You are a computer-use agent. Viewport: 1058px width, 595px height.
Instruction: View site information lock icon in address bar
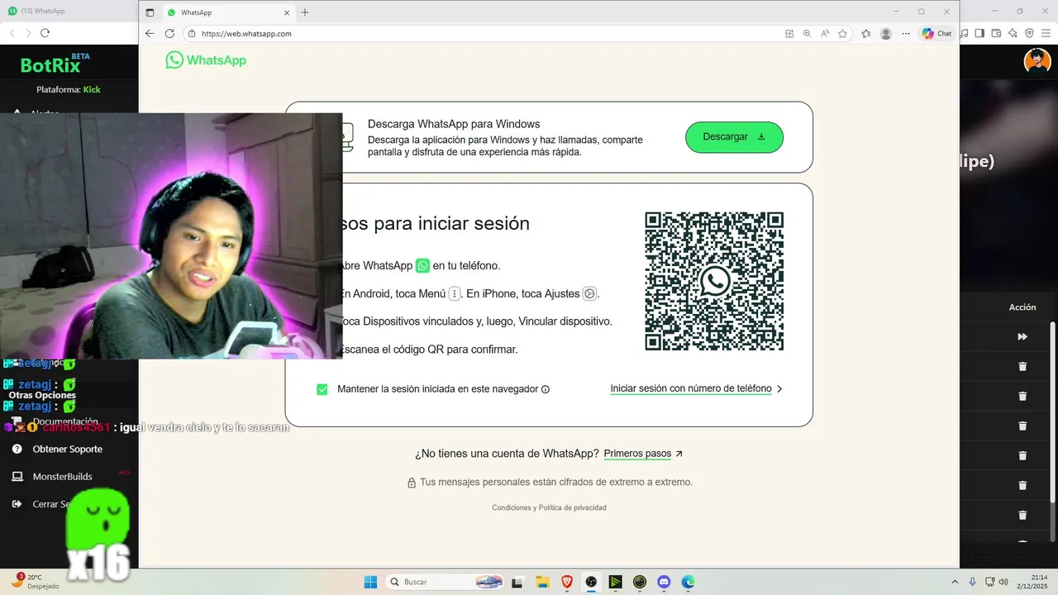point(192,34)
